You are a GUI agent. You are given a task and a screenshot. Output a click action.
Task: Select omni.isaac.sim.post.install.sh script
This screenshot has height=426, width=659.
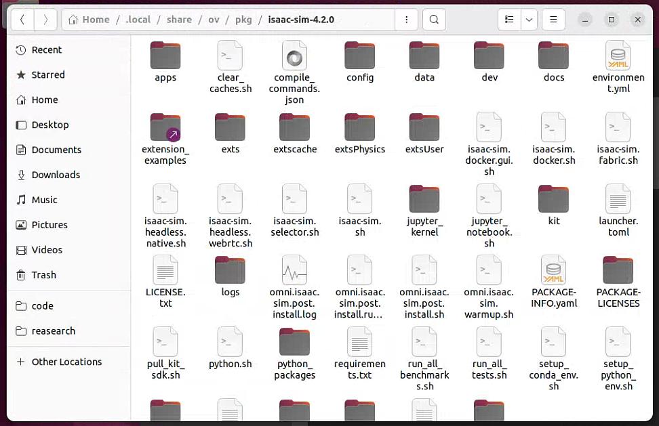coord(424,287)
